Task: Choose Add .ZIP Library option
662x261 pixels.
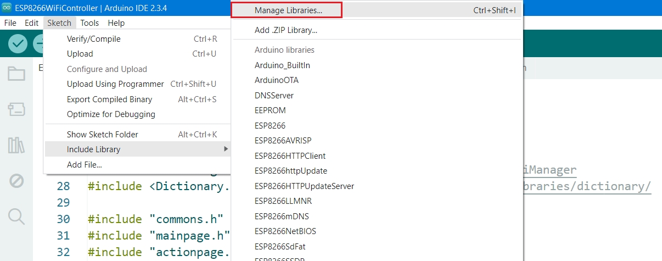Action: [286, 30]
